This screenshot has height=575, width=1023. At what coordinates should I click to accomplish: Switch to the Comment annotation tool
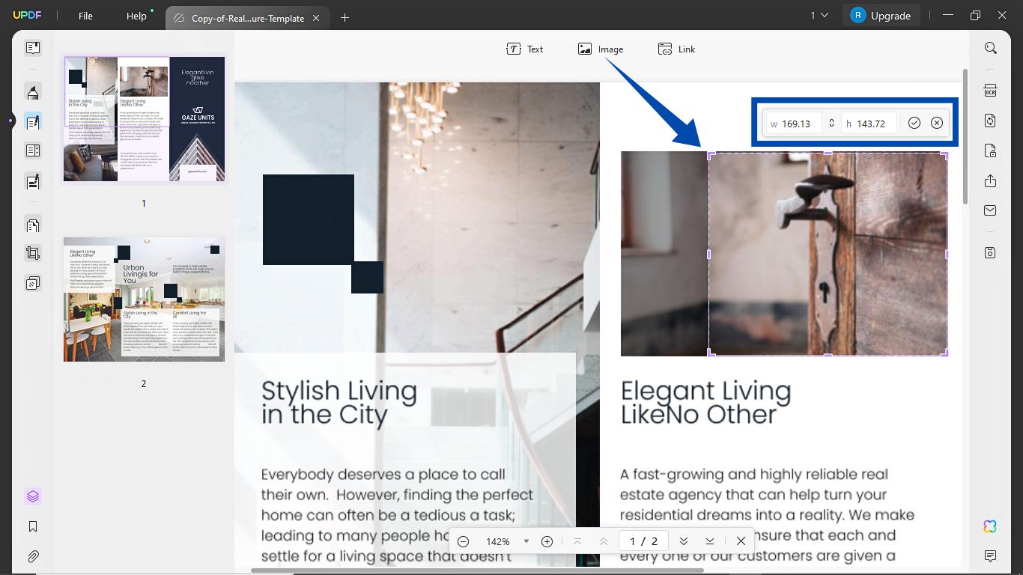click(32, 92)
